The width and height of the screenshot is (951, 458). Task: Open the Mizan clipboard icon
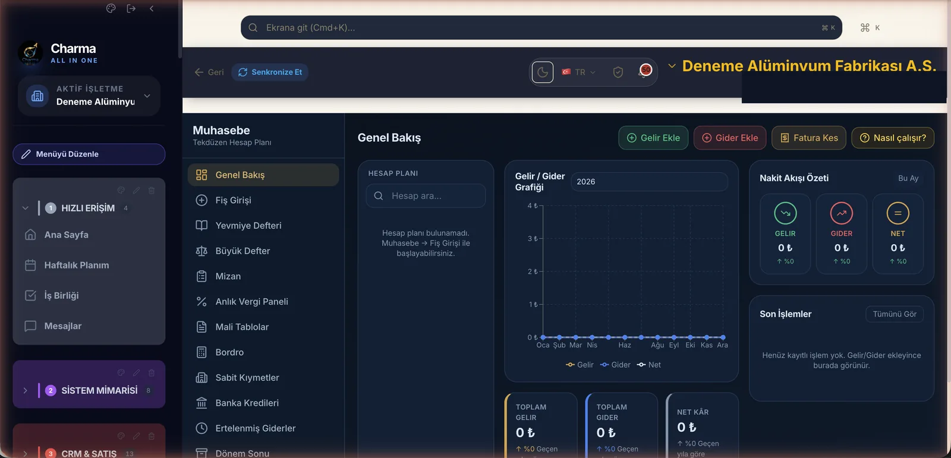201,276
